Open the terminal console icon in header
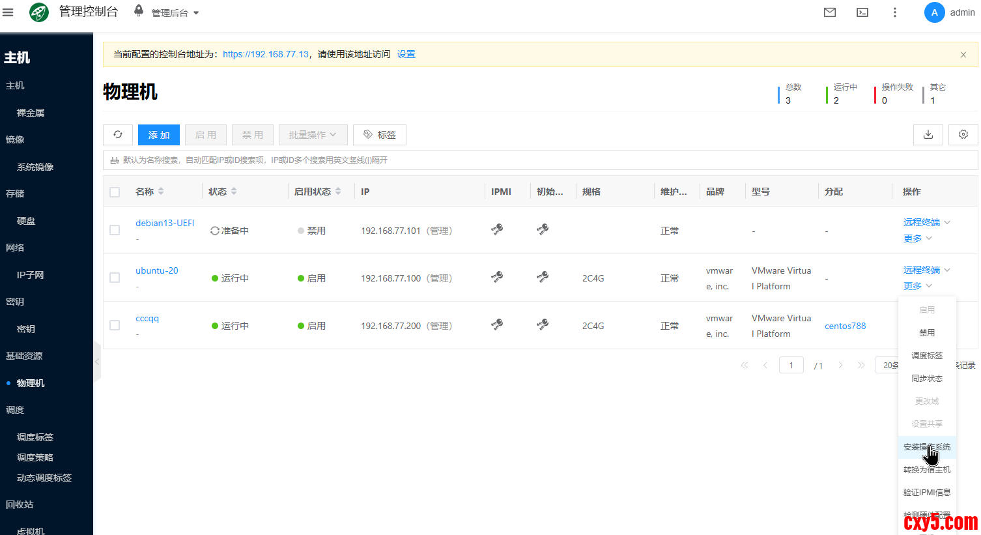The image size is (981, 535). (x=862, y=12)
